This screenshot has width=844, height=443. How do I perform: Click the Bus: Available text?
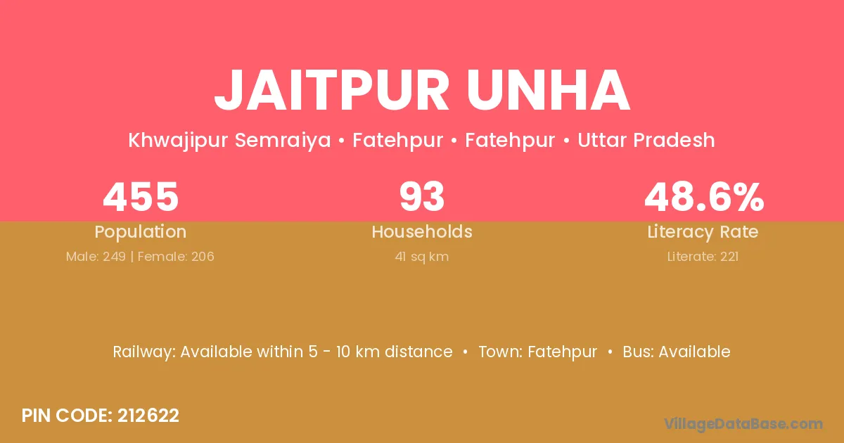677,352
